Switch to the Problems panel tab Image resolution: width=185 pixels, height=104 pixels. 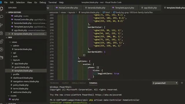tap(54, 83)
